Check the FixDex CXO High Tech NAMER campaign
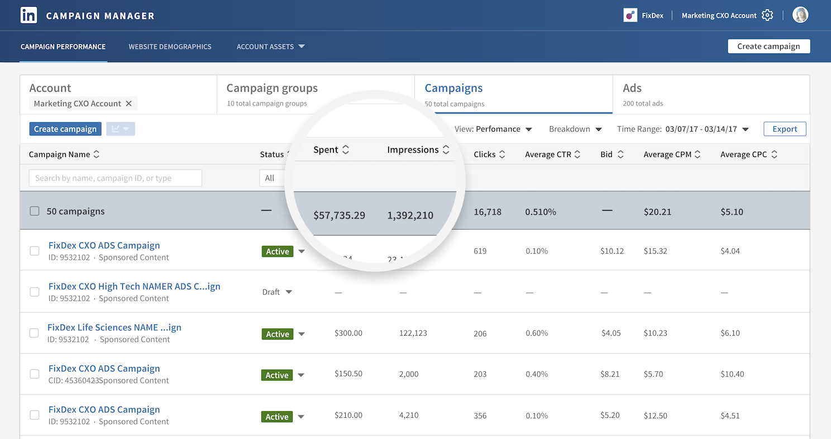 [35, 292]
